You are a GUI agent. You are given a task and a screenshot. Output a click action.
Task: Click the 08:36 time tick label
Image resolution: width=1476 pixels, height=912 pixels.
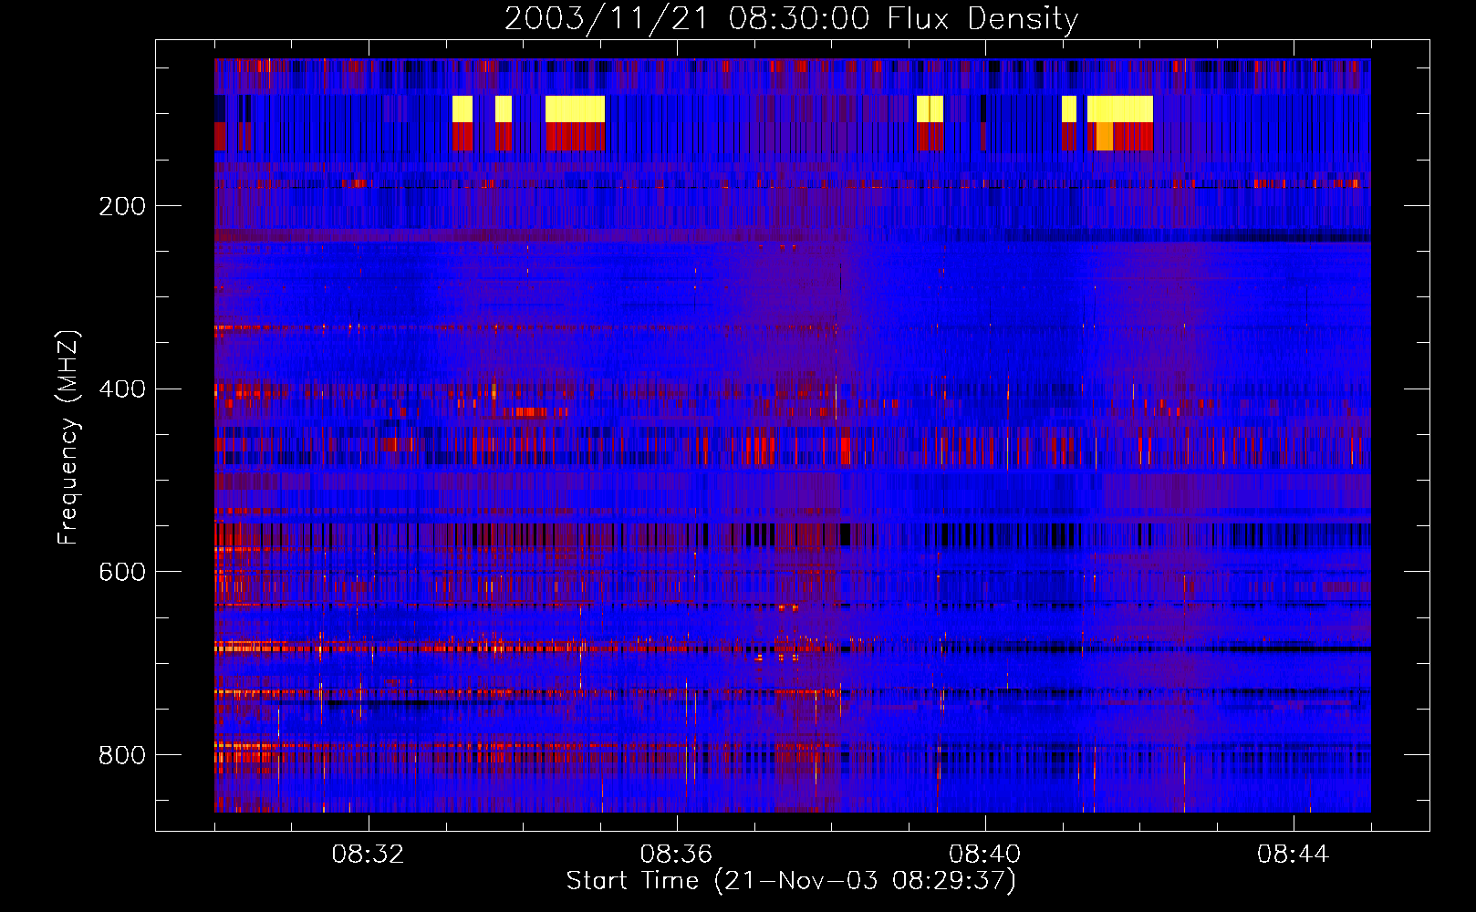pyautogui.click(x=676, y=855)
